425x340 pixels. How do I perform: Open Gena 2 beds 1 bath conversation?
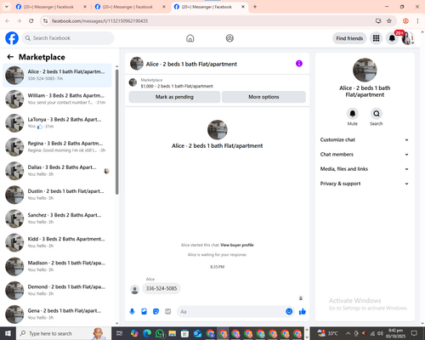58,314
